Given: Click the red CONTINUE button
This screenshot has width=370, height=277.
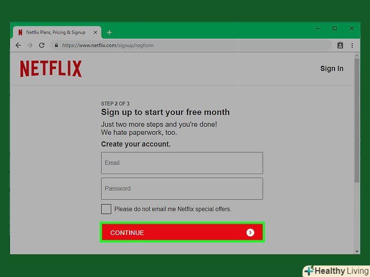Looking at the screenshot, I should (x=182, y=232).
